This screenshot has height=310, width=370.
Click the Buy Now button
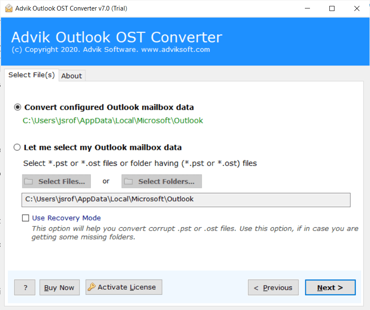[x=59, y=287]
